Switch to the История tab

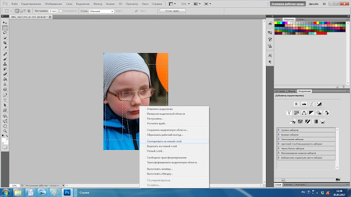click(x=280, y=91)
